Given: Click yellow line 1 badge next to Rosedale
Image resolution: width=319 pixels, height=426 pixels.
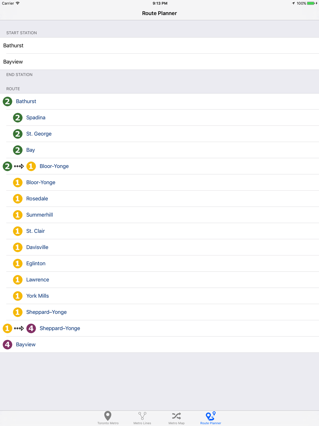Looking at the screenshot, I should pyautogui.click(x=18, y=199).
